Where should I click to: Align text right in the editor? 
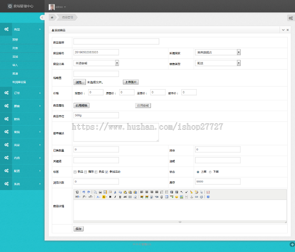coord(152,192)
